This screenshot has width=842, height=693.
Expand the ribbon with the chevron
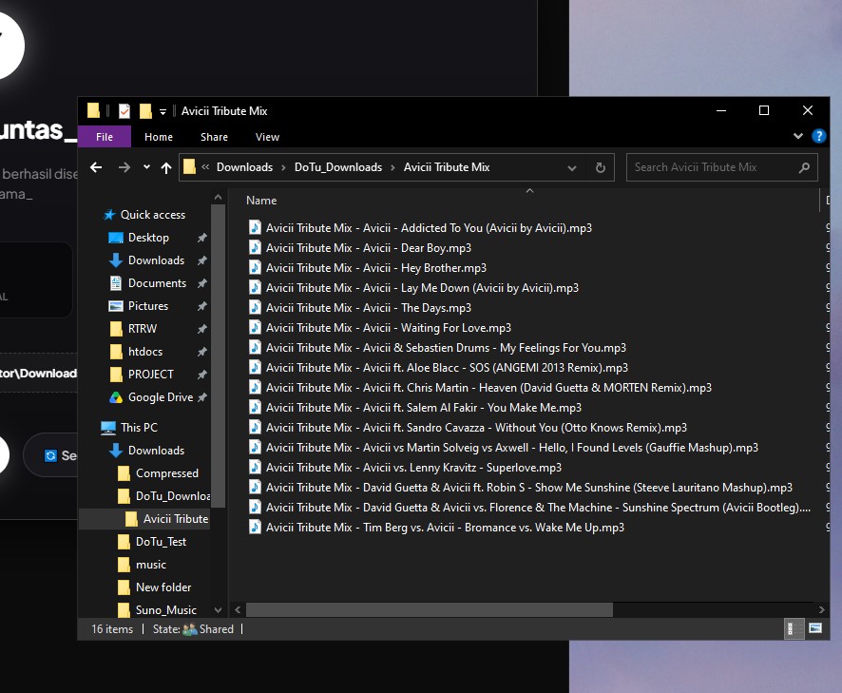click(x=798, y=137)
